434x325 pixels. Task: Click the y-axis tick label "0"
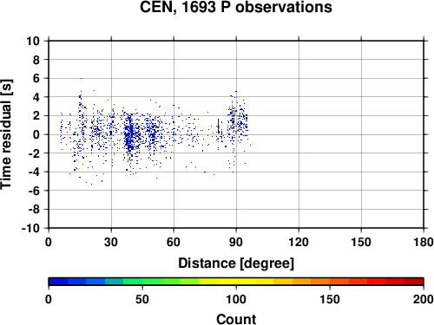36,134
